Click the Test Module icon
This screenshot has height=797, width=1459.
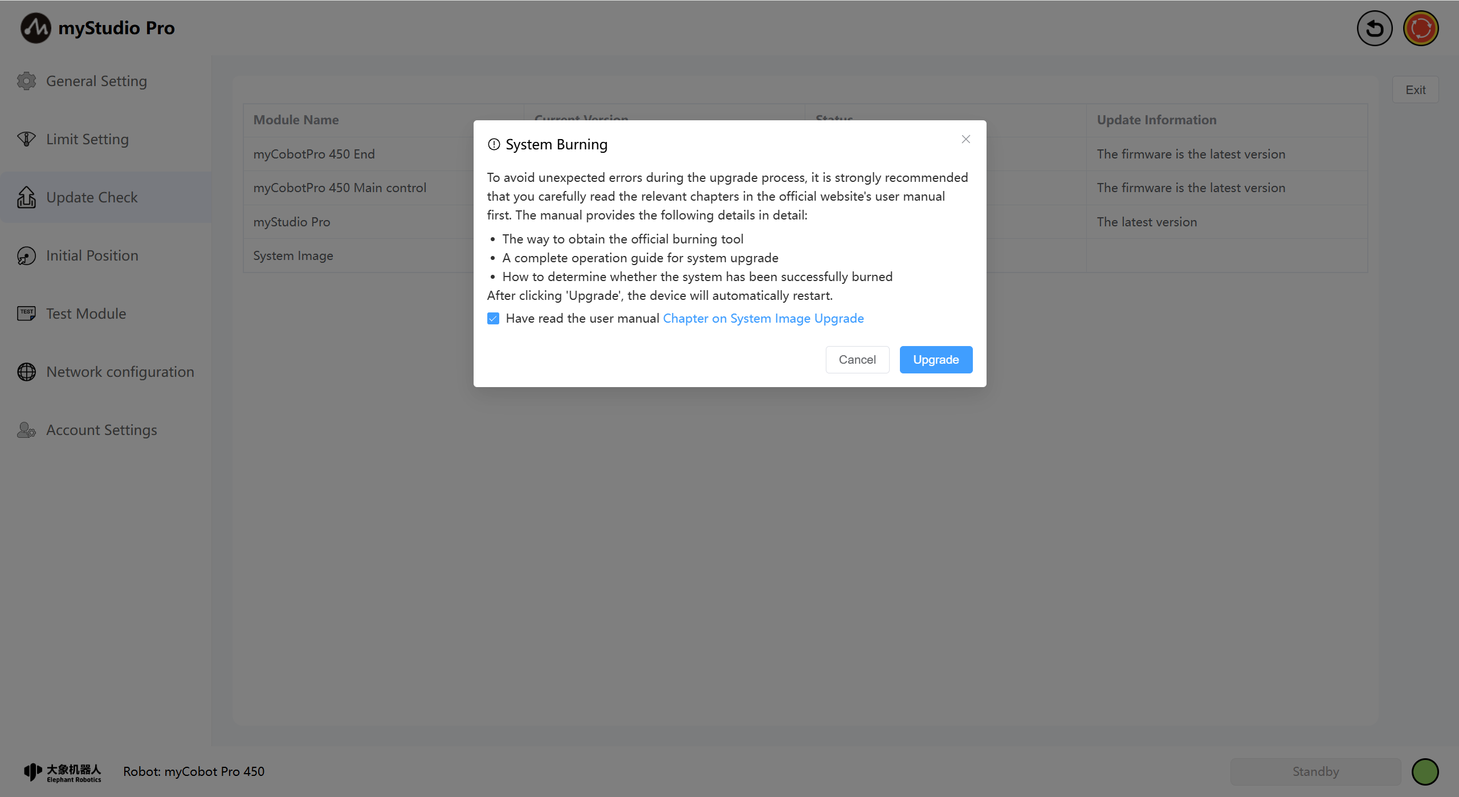click(x=26, y=314)
